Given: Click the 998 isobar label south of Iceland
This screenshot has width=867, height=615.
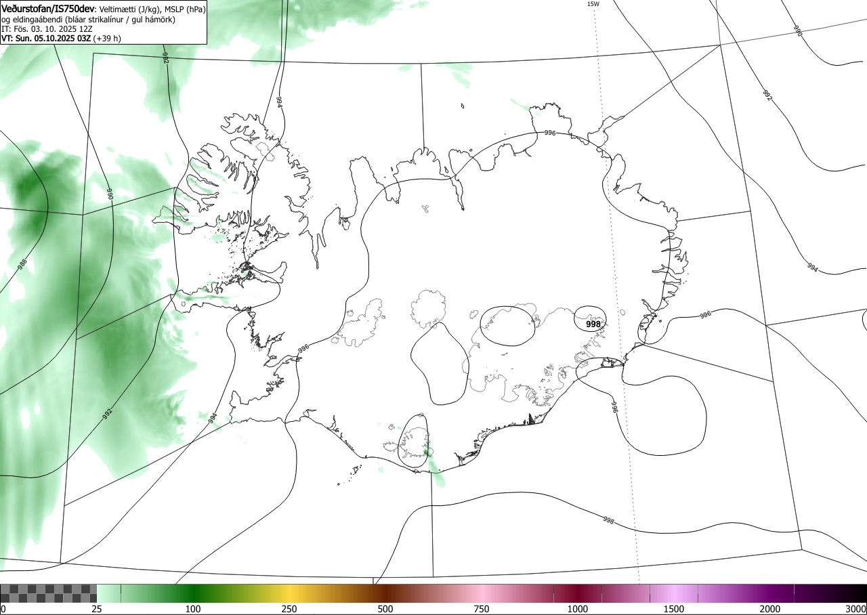Looking at the screenshot, I should [608, 521].
